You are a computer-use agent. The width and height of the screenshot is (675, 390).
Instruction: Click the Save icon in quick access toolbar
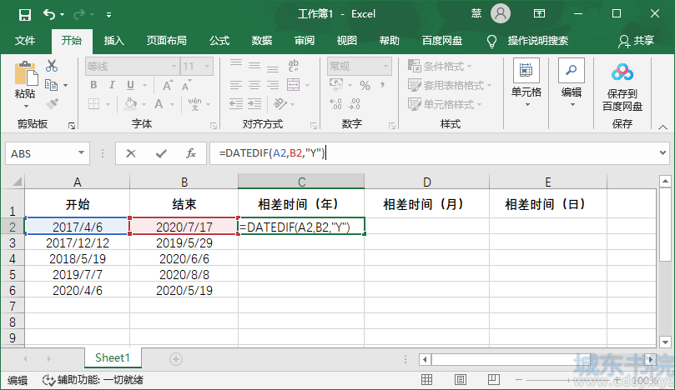coord(25,15)
